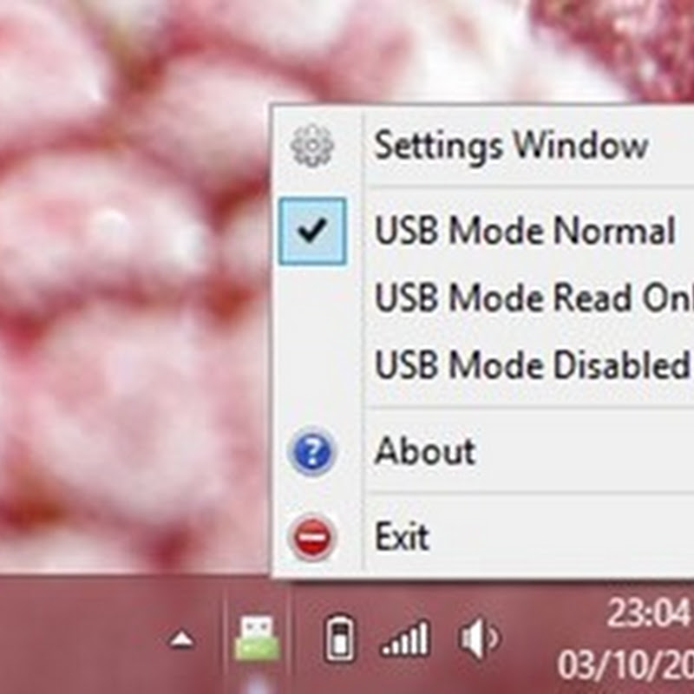Open the network signal bars icon
Image resolution: width=694 pixels, height=694 pixels.
tap(404, 638)
